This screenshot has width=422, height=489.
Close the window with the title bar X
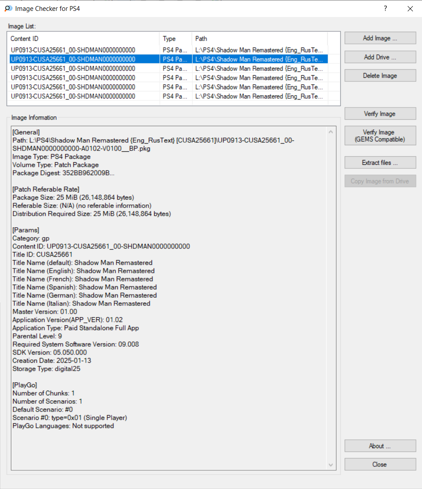[410, 8]
